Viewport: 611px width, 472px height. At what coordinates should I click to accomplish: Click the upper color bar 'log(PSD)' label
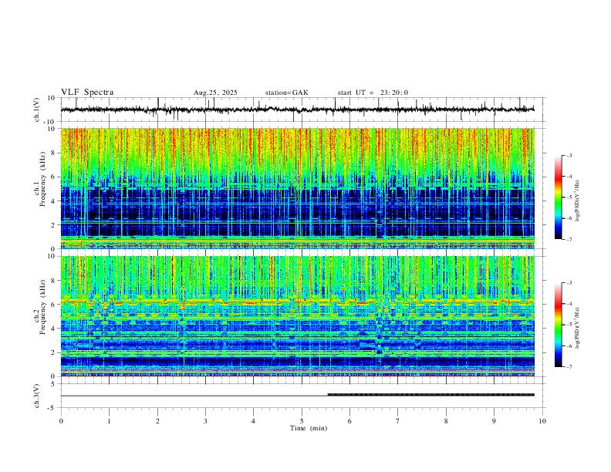point(578,201)
